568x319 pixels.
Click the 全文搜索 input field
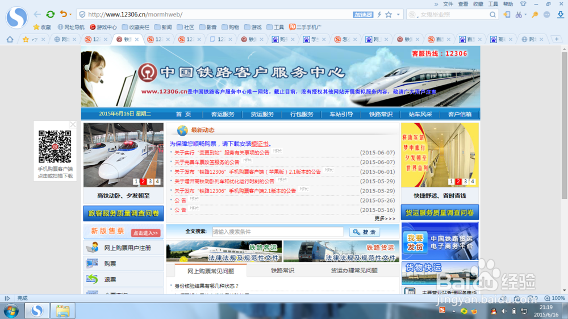[278, 232]
